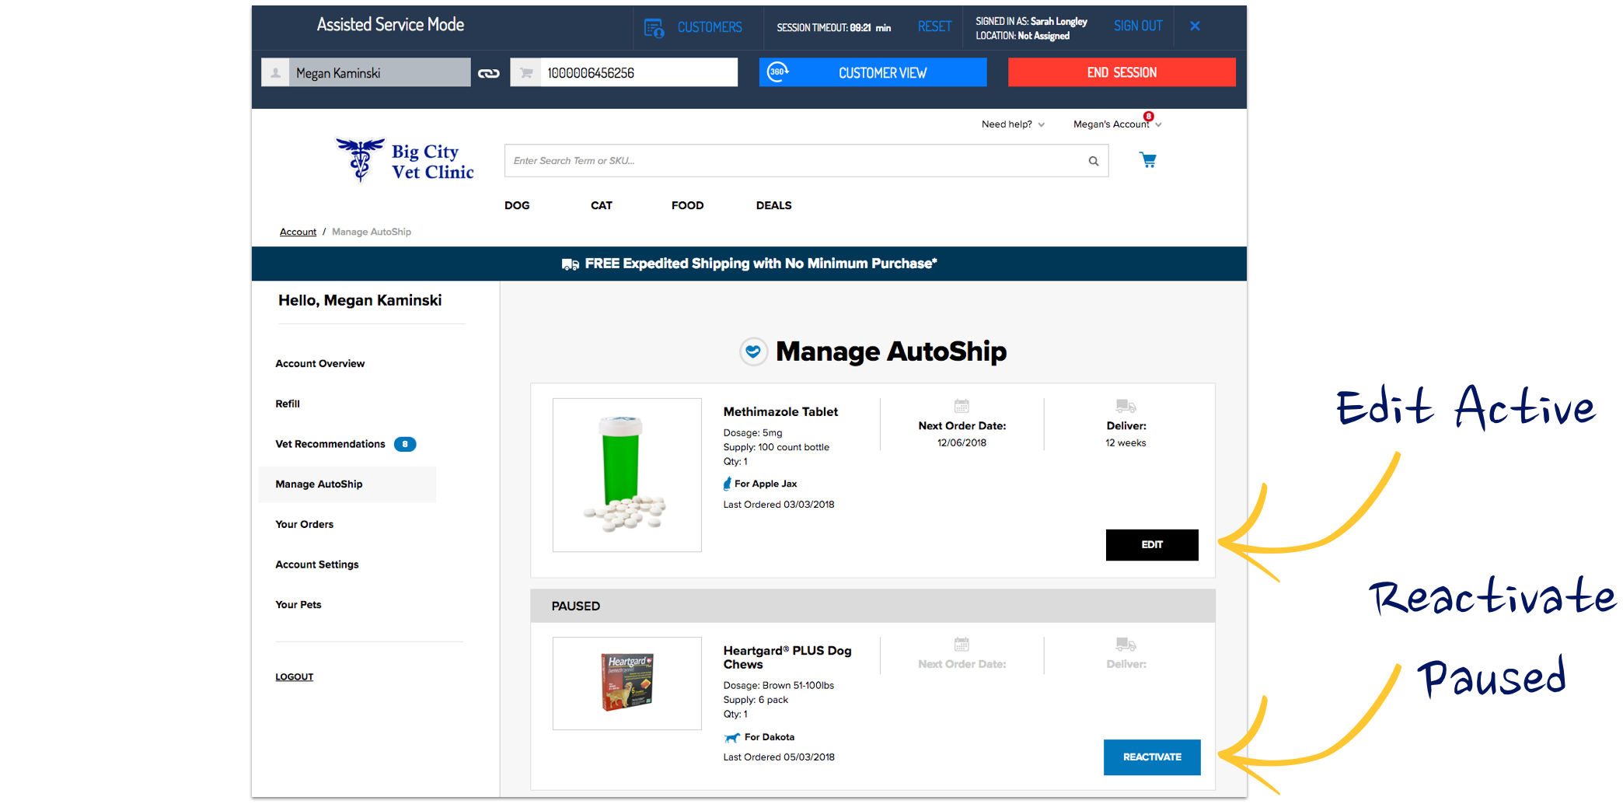The width and height of the screenshot is (1623, 804).
Task: Click the delivery truck icon above 12 weeks
Action: point(1126,406)
